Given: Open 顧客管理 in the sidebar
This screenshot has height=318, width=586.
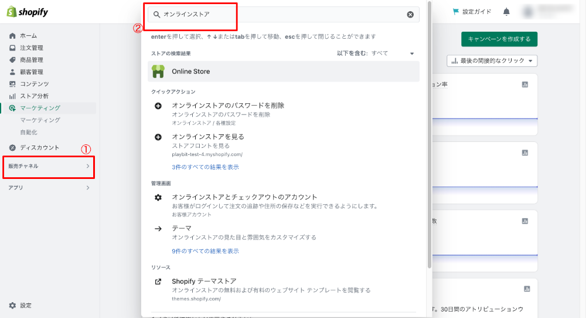Looking at the screenshot, I should pos(32,72).
